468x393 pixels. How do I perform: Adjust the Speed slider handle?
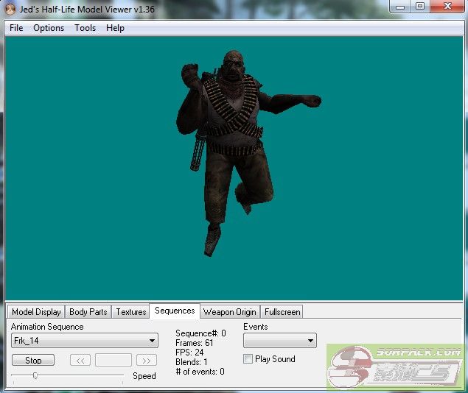(35, 376)
